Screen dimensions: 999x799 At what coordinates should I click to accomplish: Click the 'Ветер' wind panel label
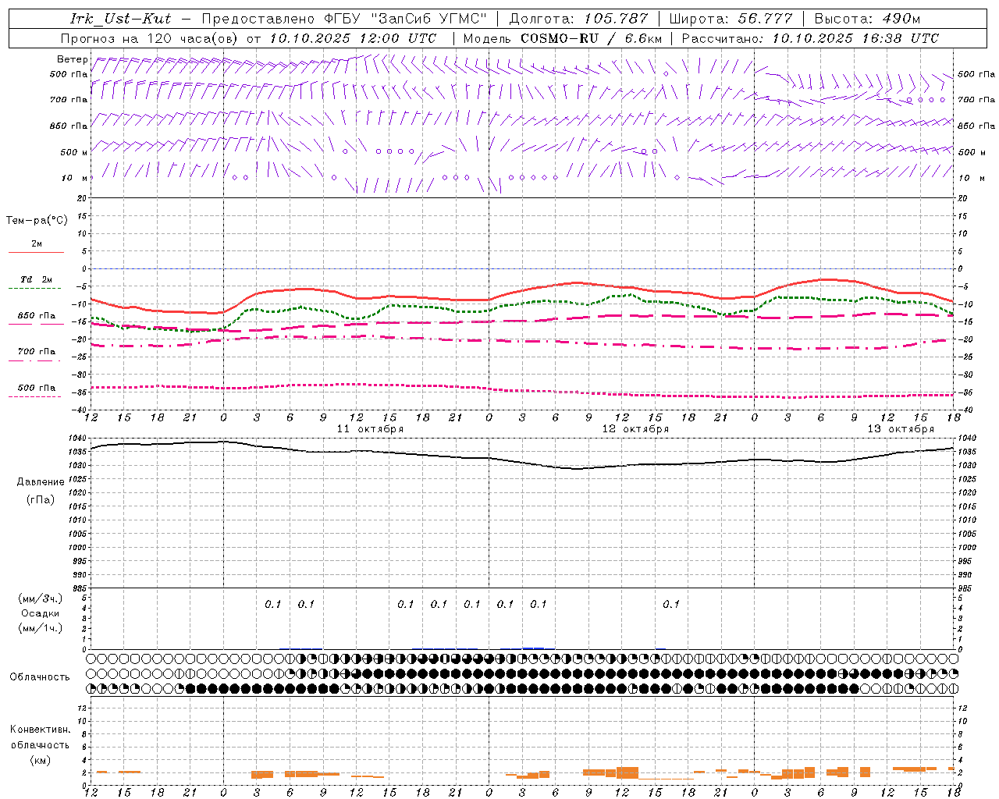click(x=72, y=59)
